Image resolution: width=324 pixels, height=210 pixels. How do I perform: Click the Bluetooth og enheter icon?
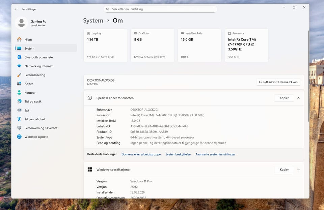[x=19, y=57]
